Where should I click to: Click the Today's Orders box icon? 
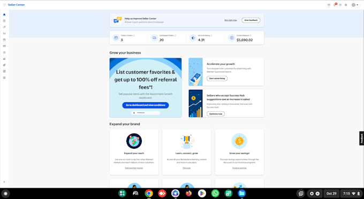(x=116, y=37)
